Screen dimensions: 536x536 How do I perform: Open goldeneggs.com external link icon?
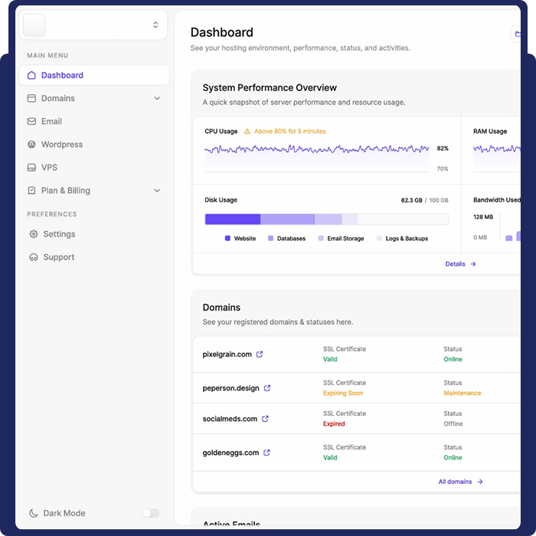[x=266, y=453]
